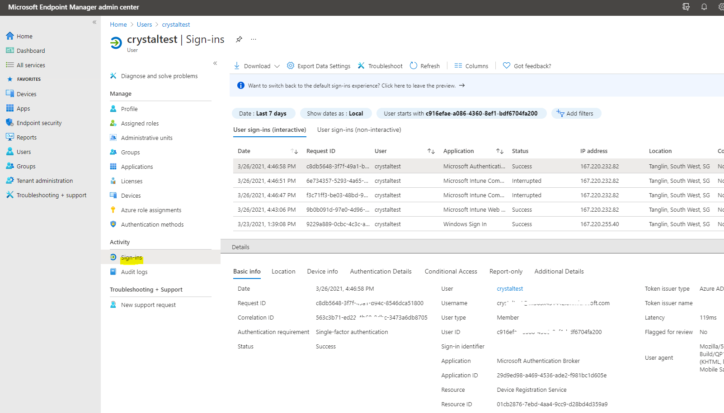Open the Date Last 7 days filter

263,113
